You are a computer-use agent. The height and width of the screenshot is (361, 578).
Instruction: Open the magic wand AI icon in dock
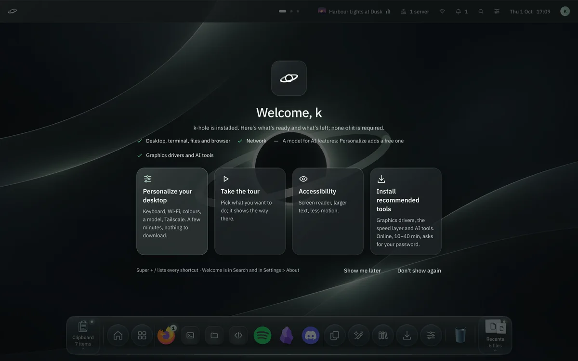coord(359,335)
